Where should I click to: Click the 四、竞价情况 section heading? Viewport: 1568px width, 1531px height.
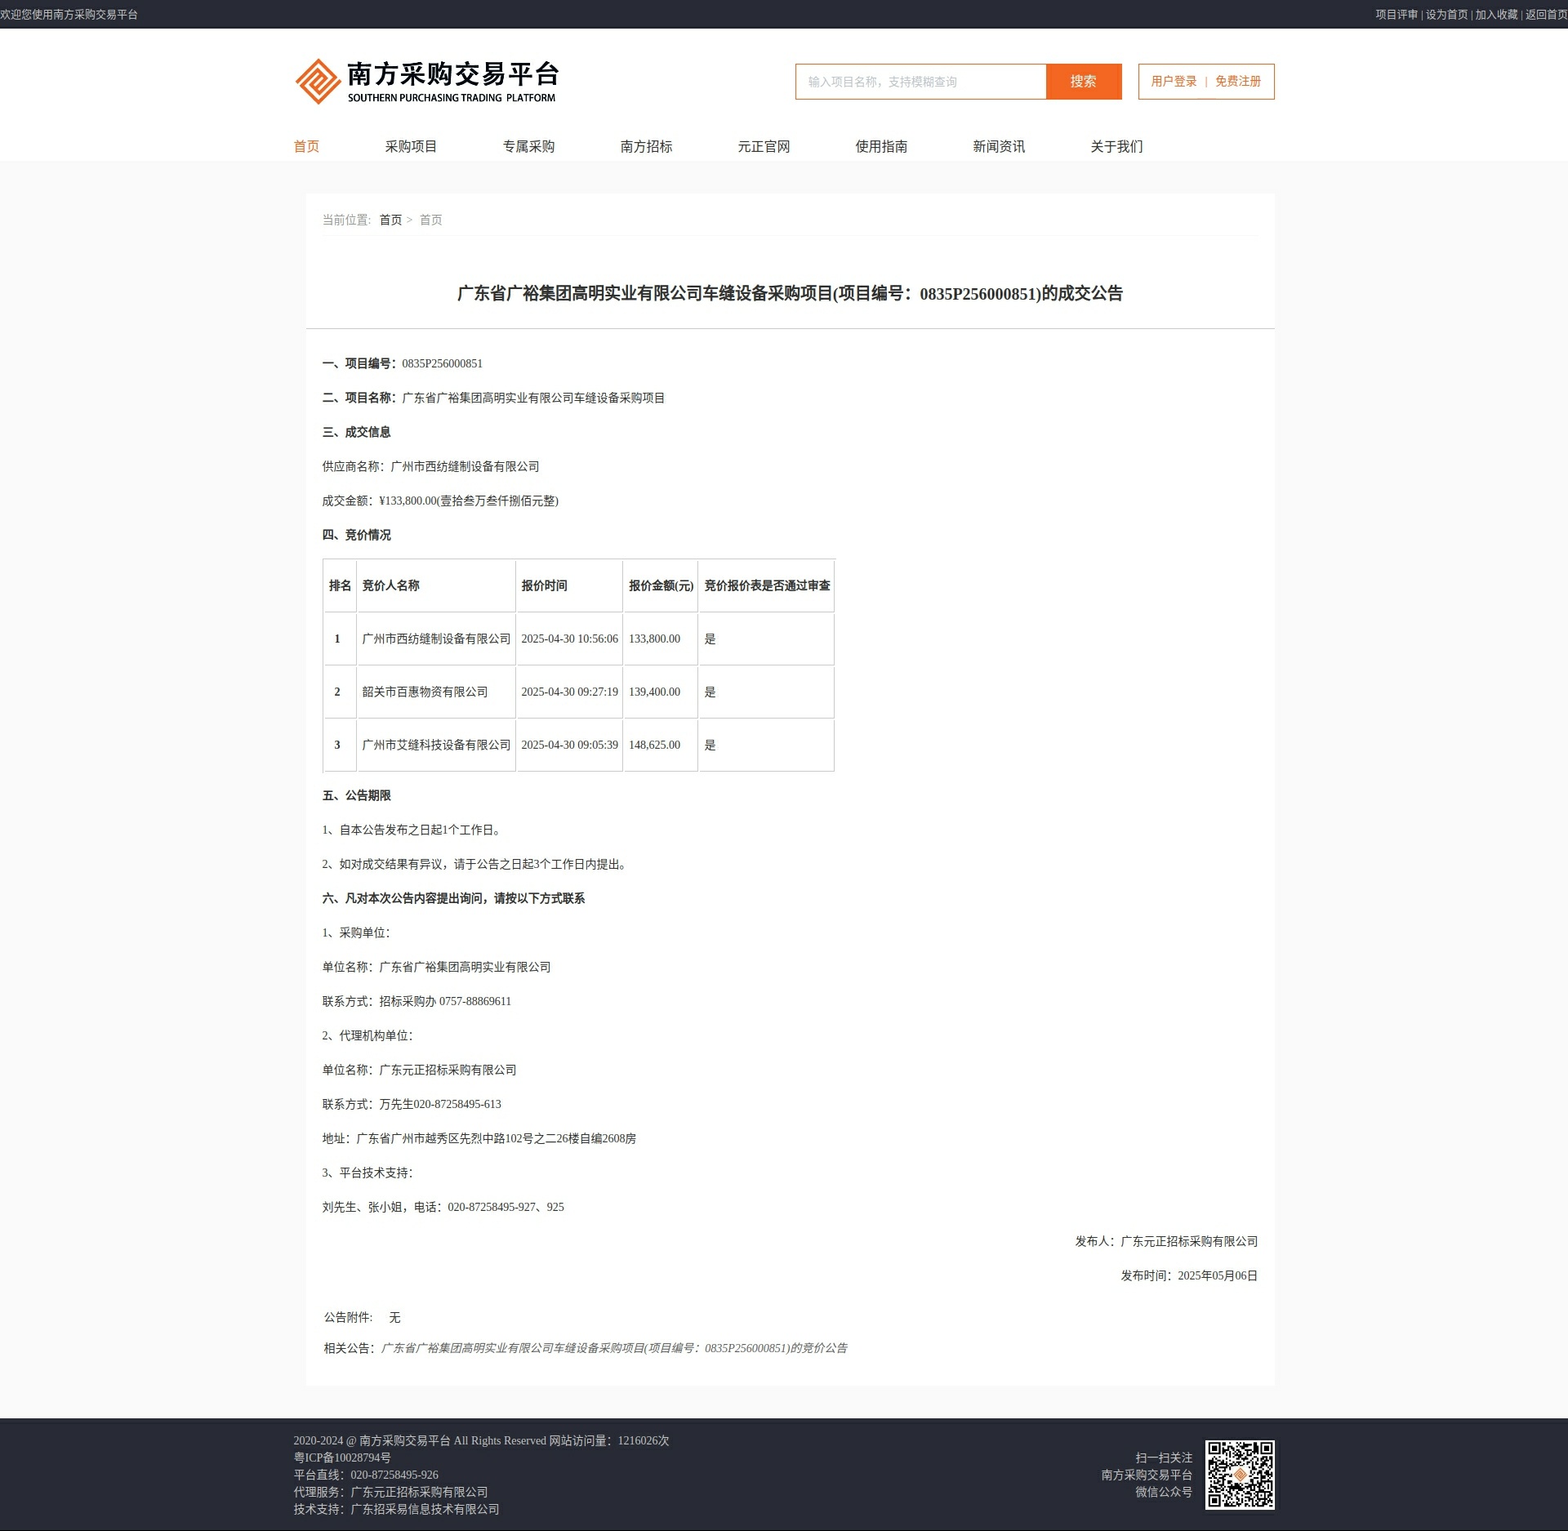(356, 536)
